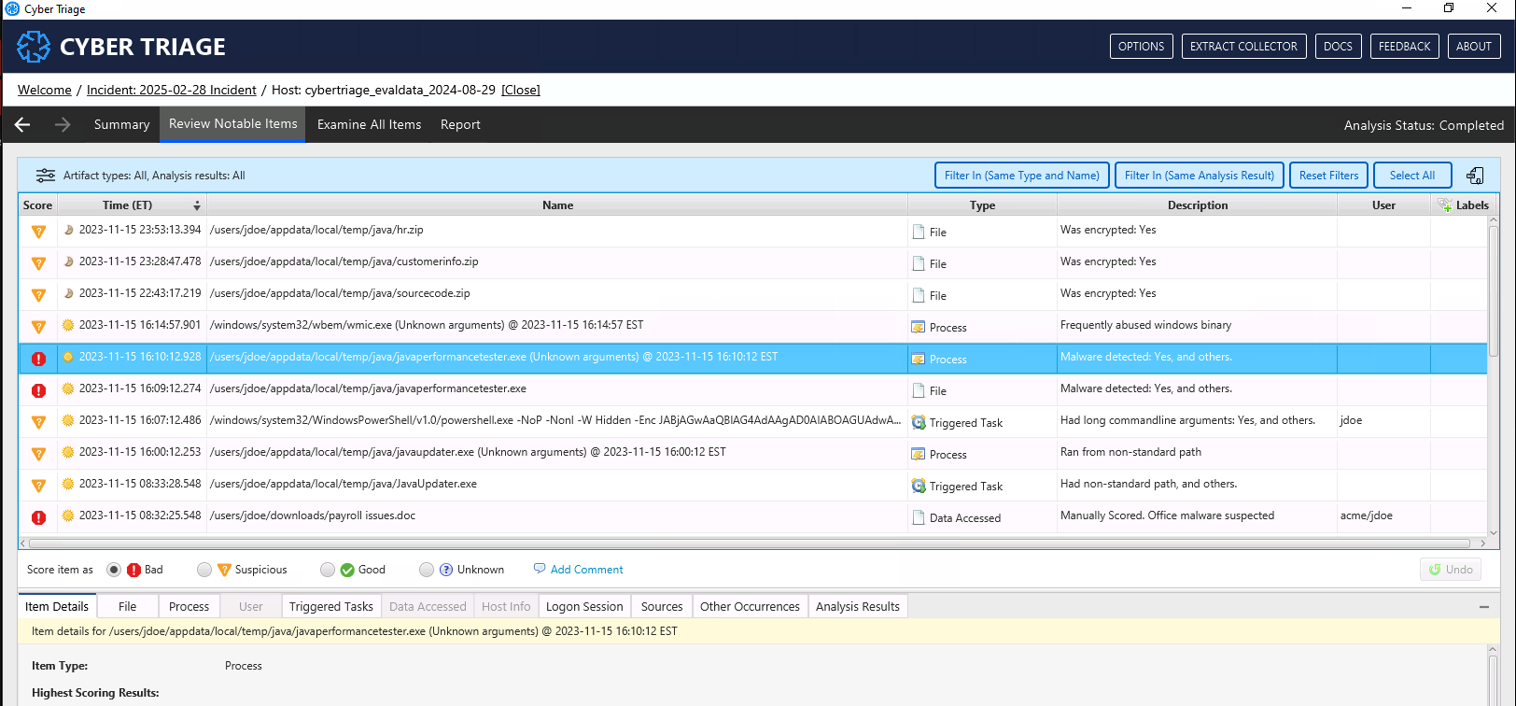Open the Analysis Results tab
The image size is (1516, 706).
click(857, 606)
